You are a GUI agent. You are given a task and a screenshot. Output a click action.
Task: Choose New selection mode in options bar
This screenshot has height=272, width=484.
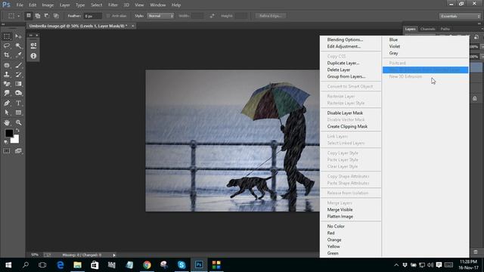click(x=29, y=16)
